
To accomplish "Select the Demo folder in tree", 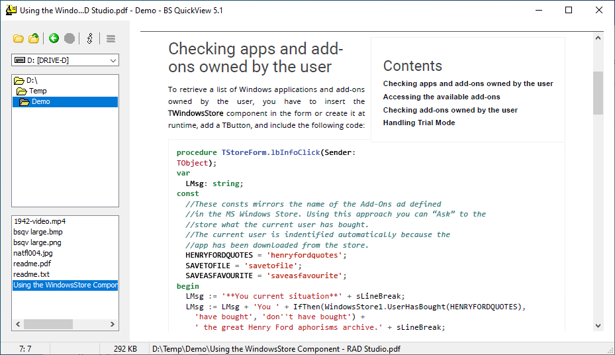I will click(x=65, y=101).
